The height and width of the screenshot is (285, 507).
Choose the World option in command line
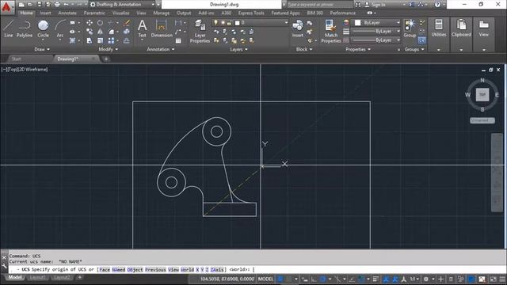coord(188,269)
